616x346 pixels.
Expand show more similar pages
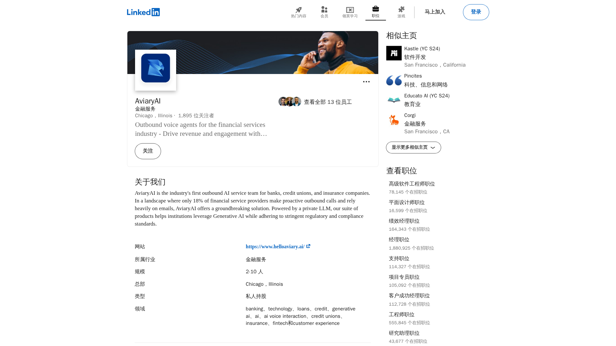click(409, 147)
